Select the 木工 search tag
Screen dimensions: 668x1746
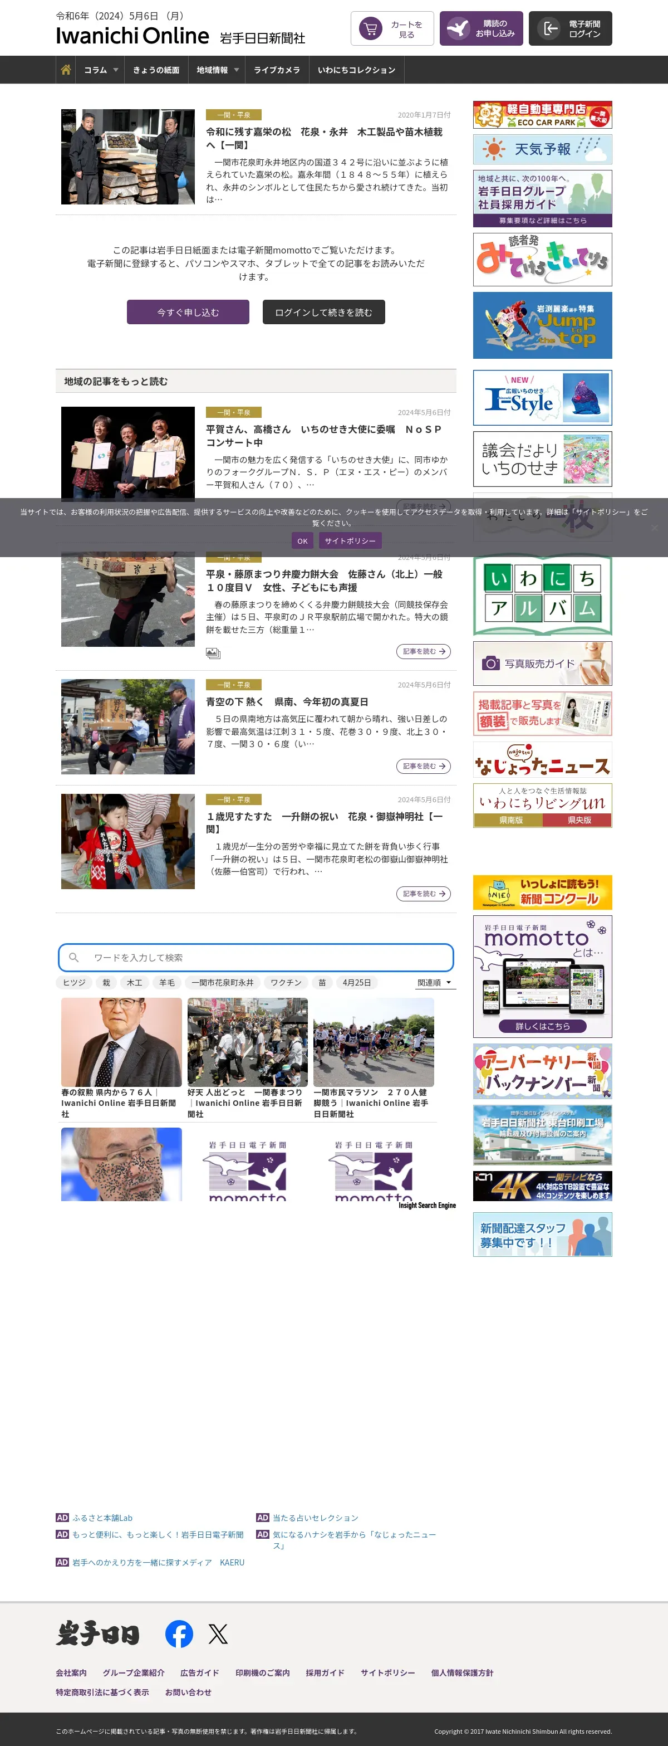pos(135,982)
